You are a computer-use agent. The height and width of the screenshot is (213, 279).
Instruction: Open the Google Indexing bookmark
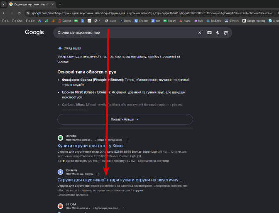254,21
